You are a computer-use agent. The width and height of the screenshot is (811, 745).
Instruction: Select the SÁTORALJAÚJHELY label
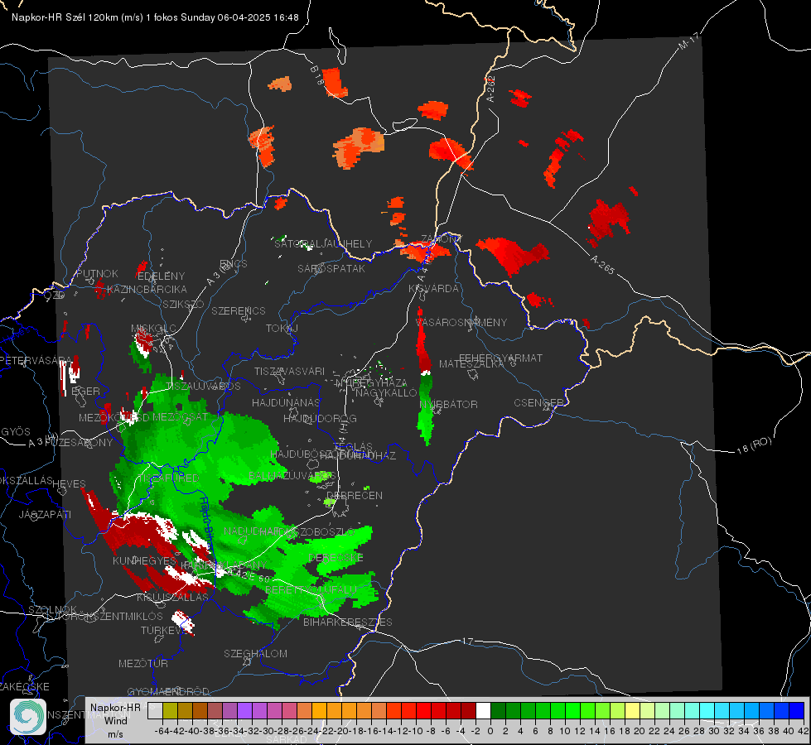pos(323,243)
